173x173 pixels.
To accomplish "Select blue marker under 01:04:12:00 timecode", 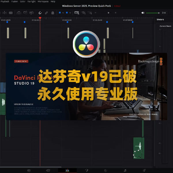I will click(67, 22).
